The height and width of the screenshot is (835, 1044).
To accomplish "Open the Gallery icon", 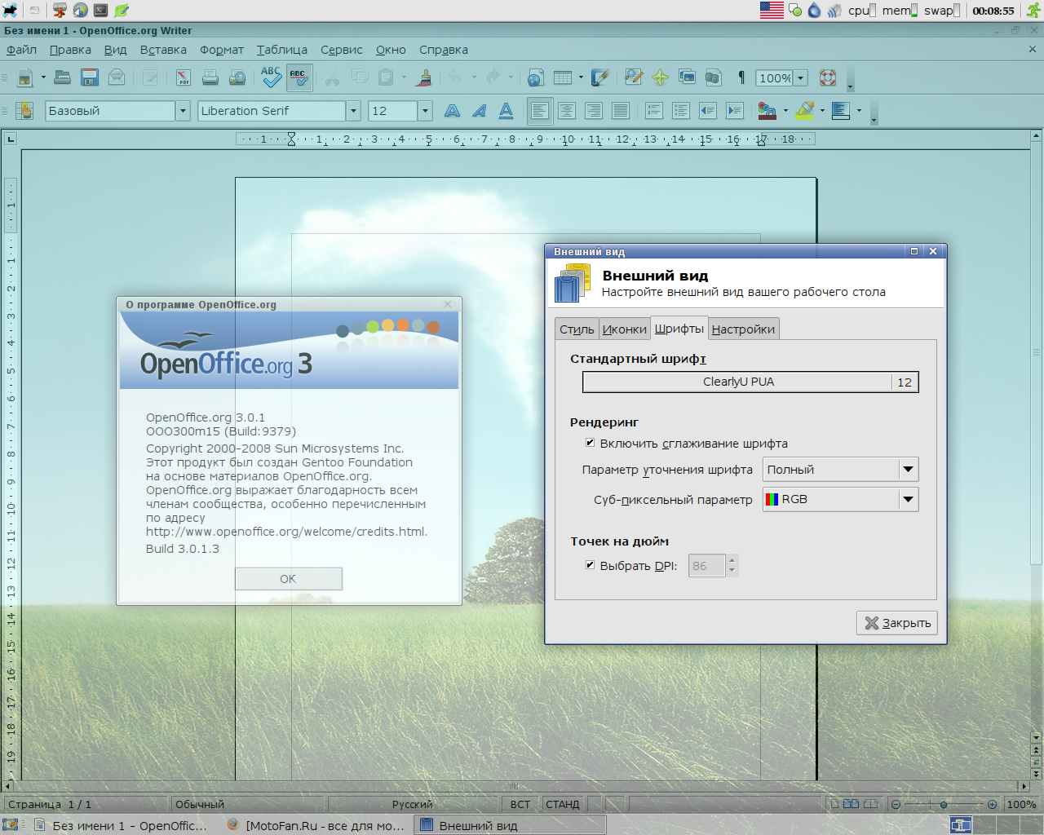I will click(x=687, y=77).
